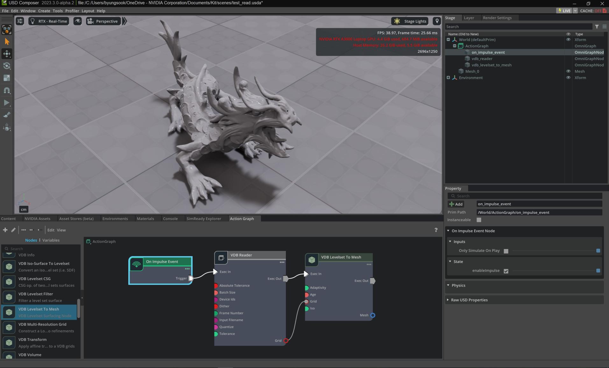
Task: Open the Create menu
Action: pos(44,11)
